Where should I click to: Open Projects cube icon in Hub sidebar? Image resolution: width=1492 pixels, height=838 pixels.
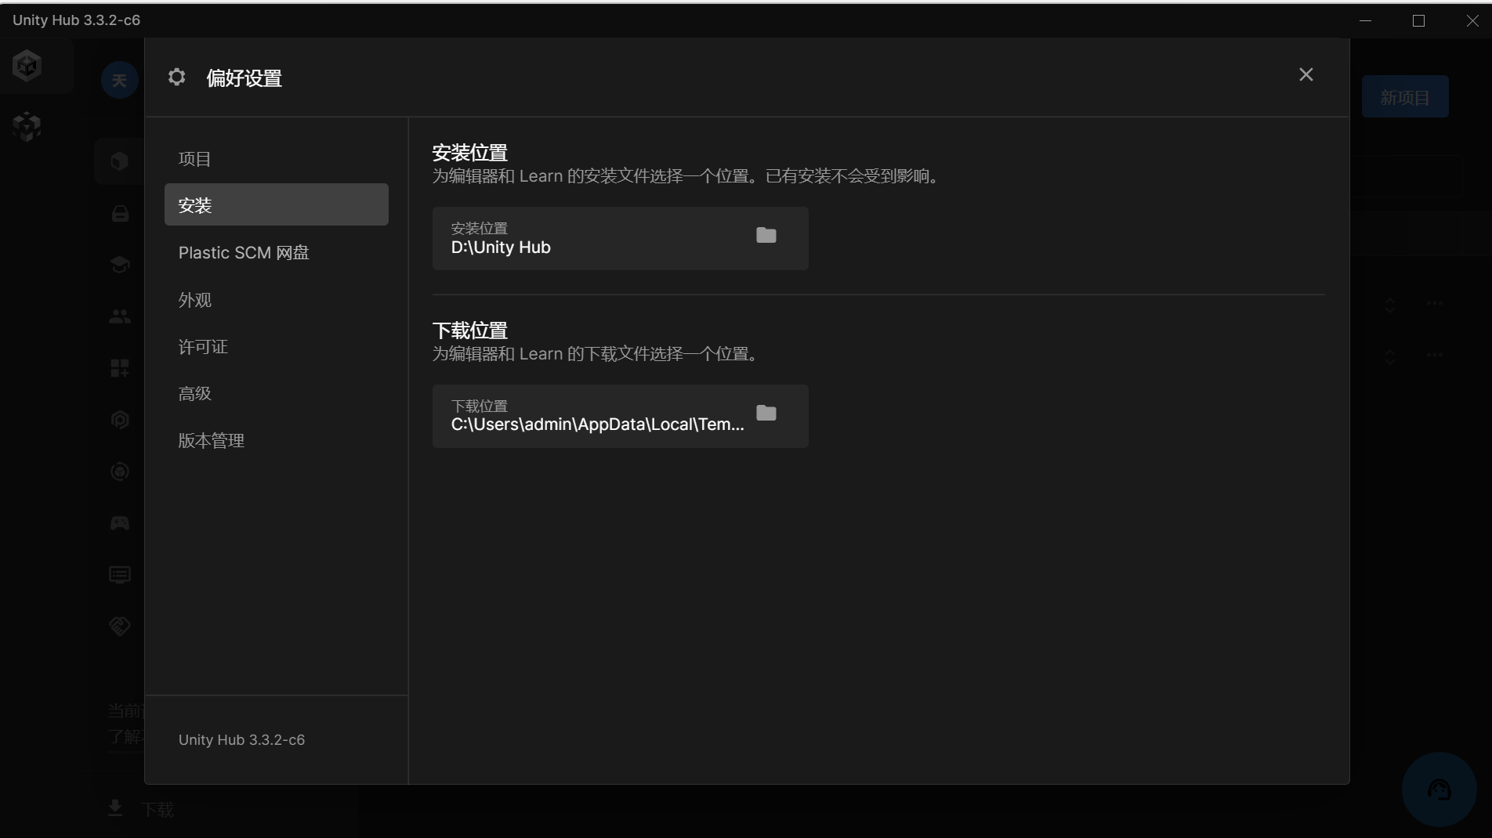tap(119, 161)
